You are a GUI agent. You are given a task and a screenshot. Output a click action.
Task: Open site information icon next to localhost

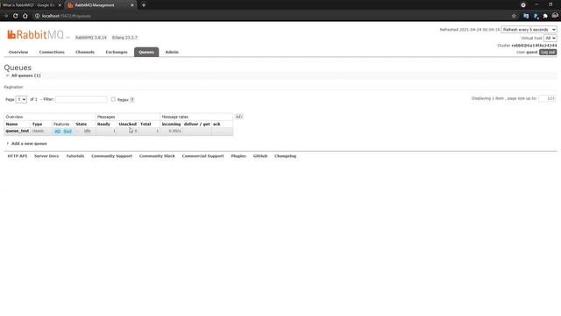(x=37, y=16)
